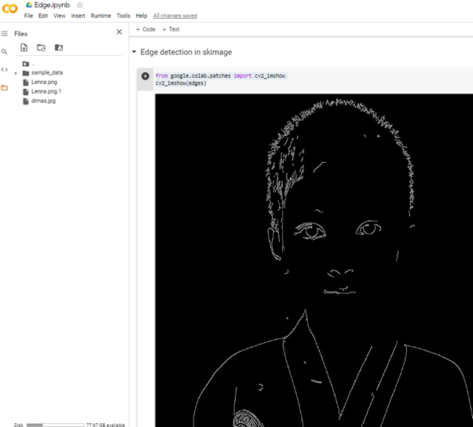The width and height of the screenshot is (473, 427).
Task: Star the Edge.ipynb notebook
Action: coord(80,5)
